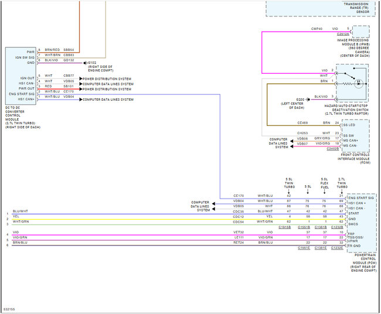Click the 'CMP40' circuit code
Screen dimensions: 381x314
click(x=317, y=29)
